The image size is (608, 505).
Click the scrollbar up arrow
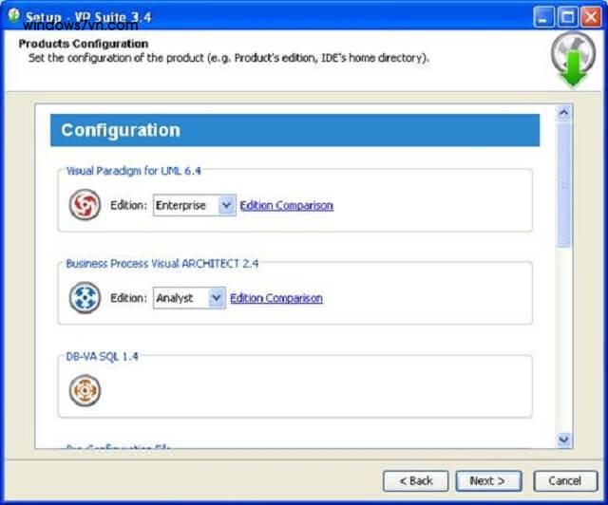pyautogui.click(x=563, y=113)
